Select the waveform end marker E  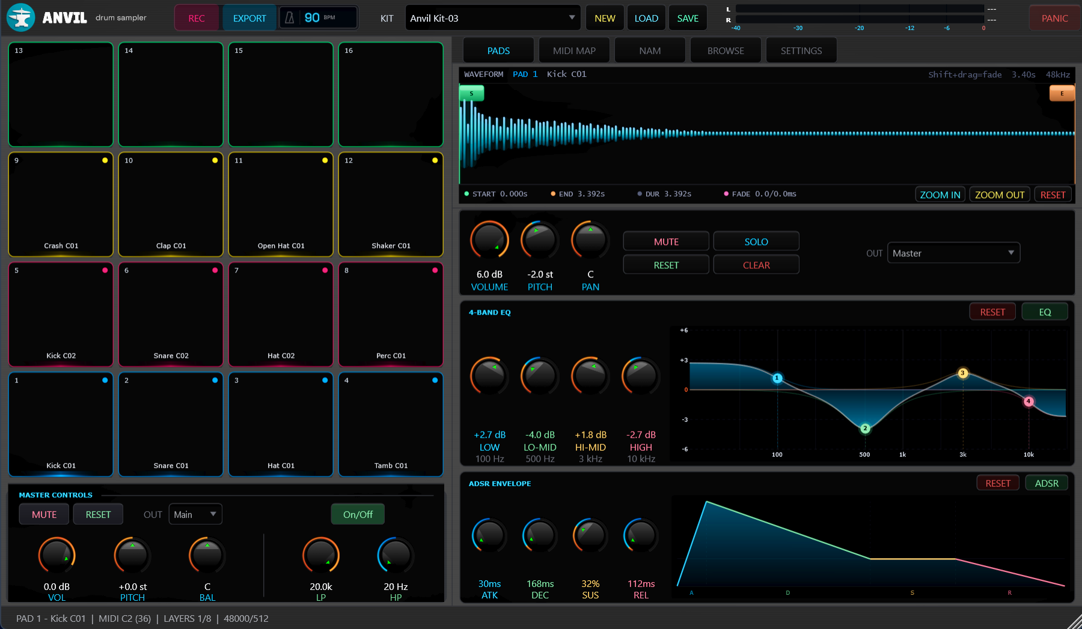click(1062, 94)
